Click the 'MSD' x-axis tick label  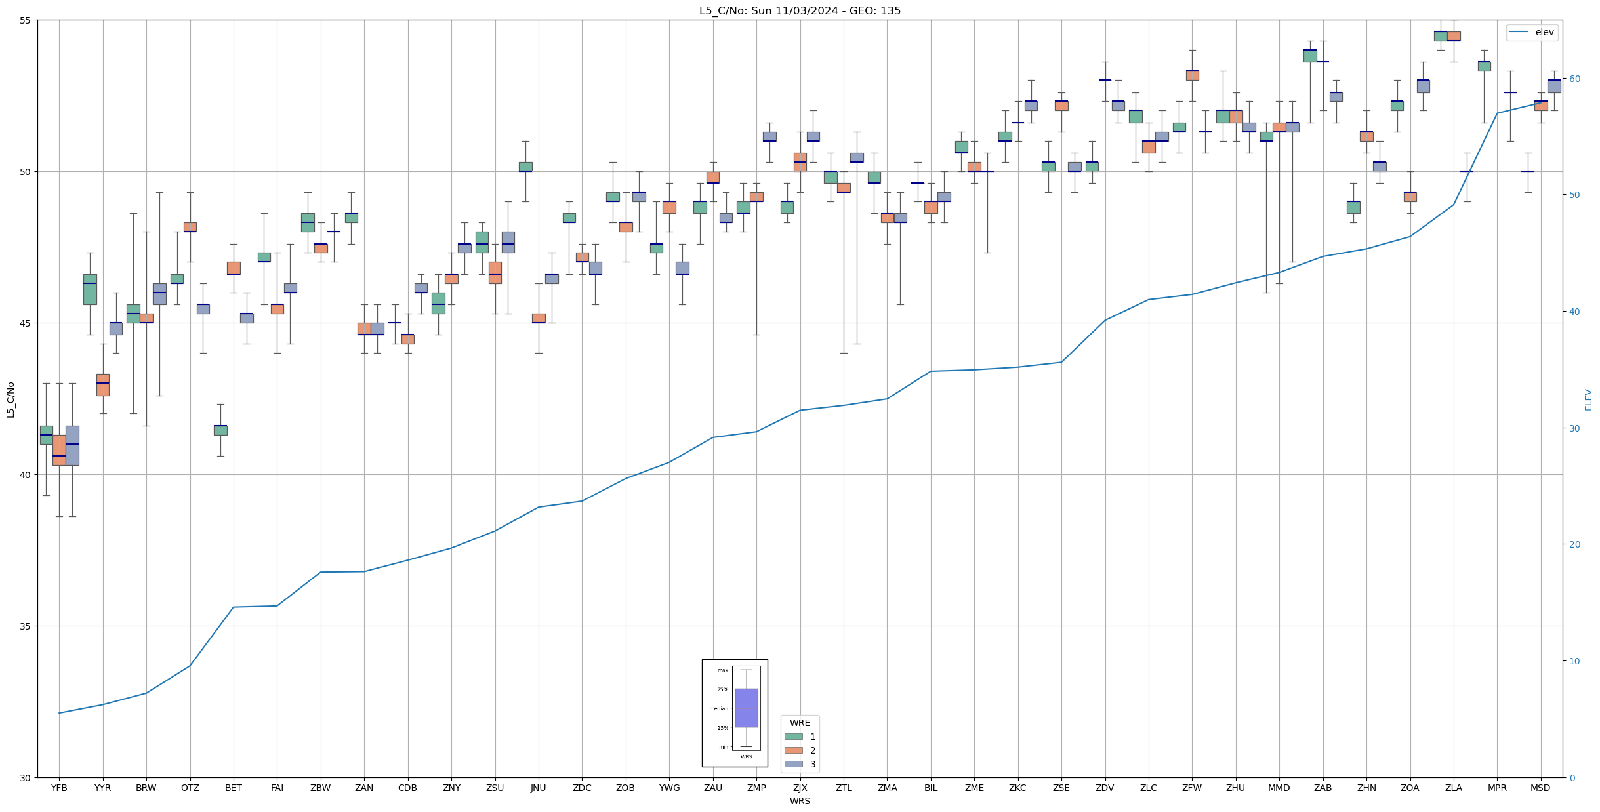pos(1541,788)
